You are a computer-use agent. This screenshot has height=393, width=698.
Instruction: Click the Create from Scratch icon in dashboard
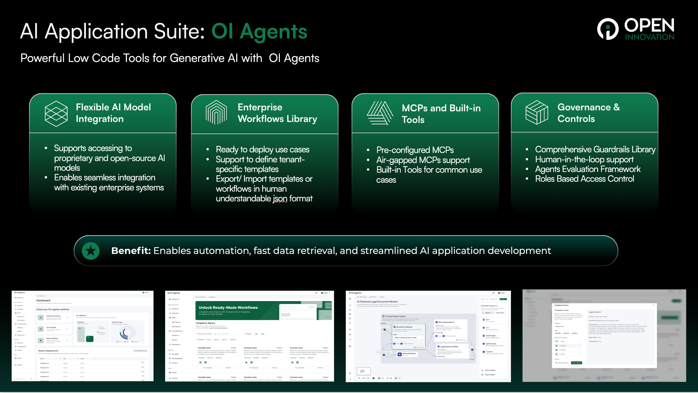(x=41, y=317)
